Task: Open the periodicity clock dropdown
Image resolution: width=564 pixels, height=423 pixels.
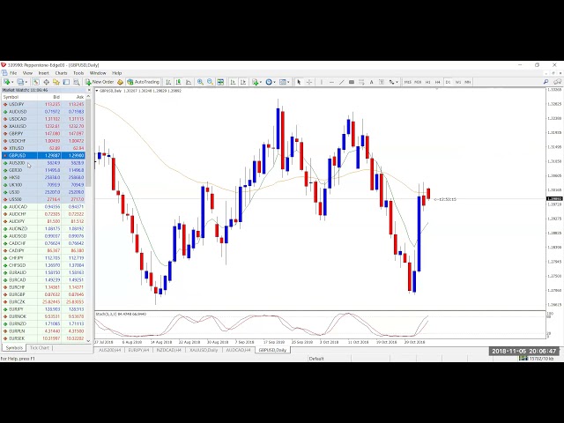Action: [x=275, y=82]
